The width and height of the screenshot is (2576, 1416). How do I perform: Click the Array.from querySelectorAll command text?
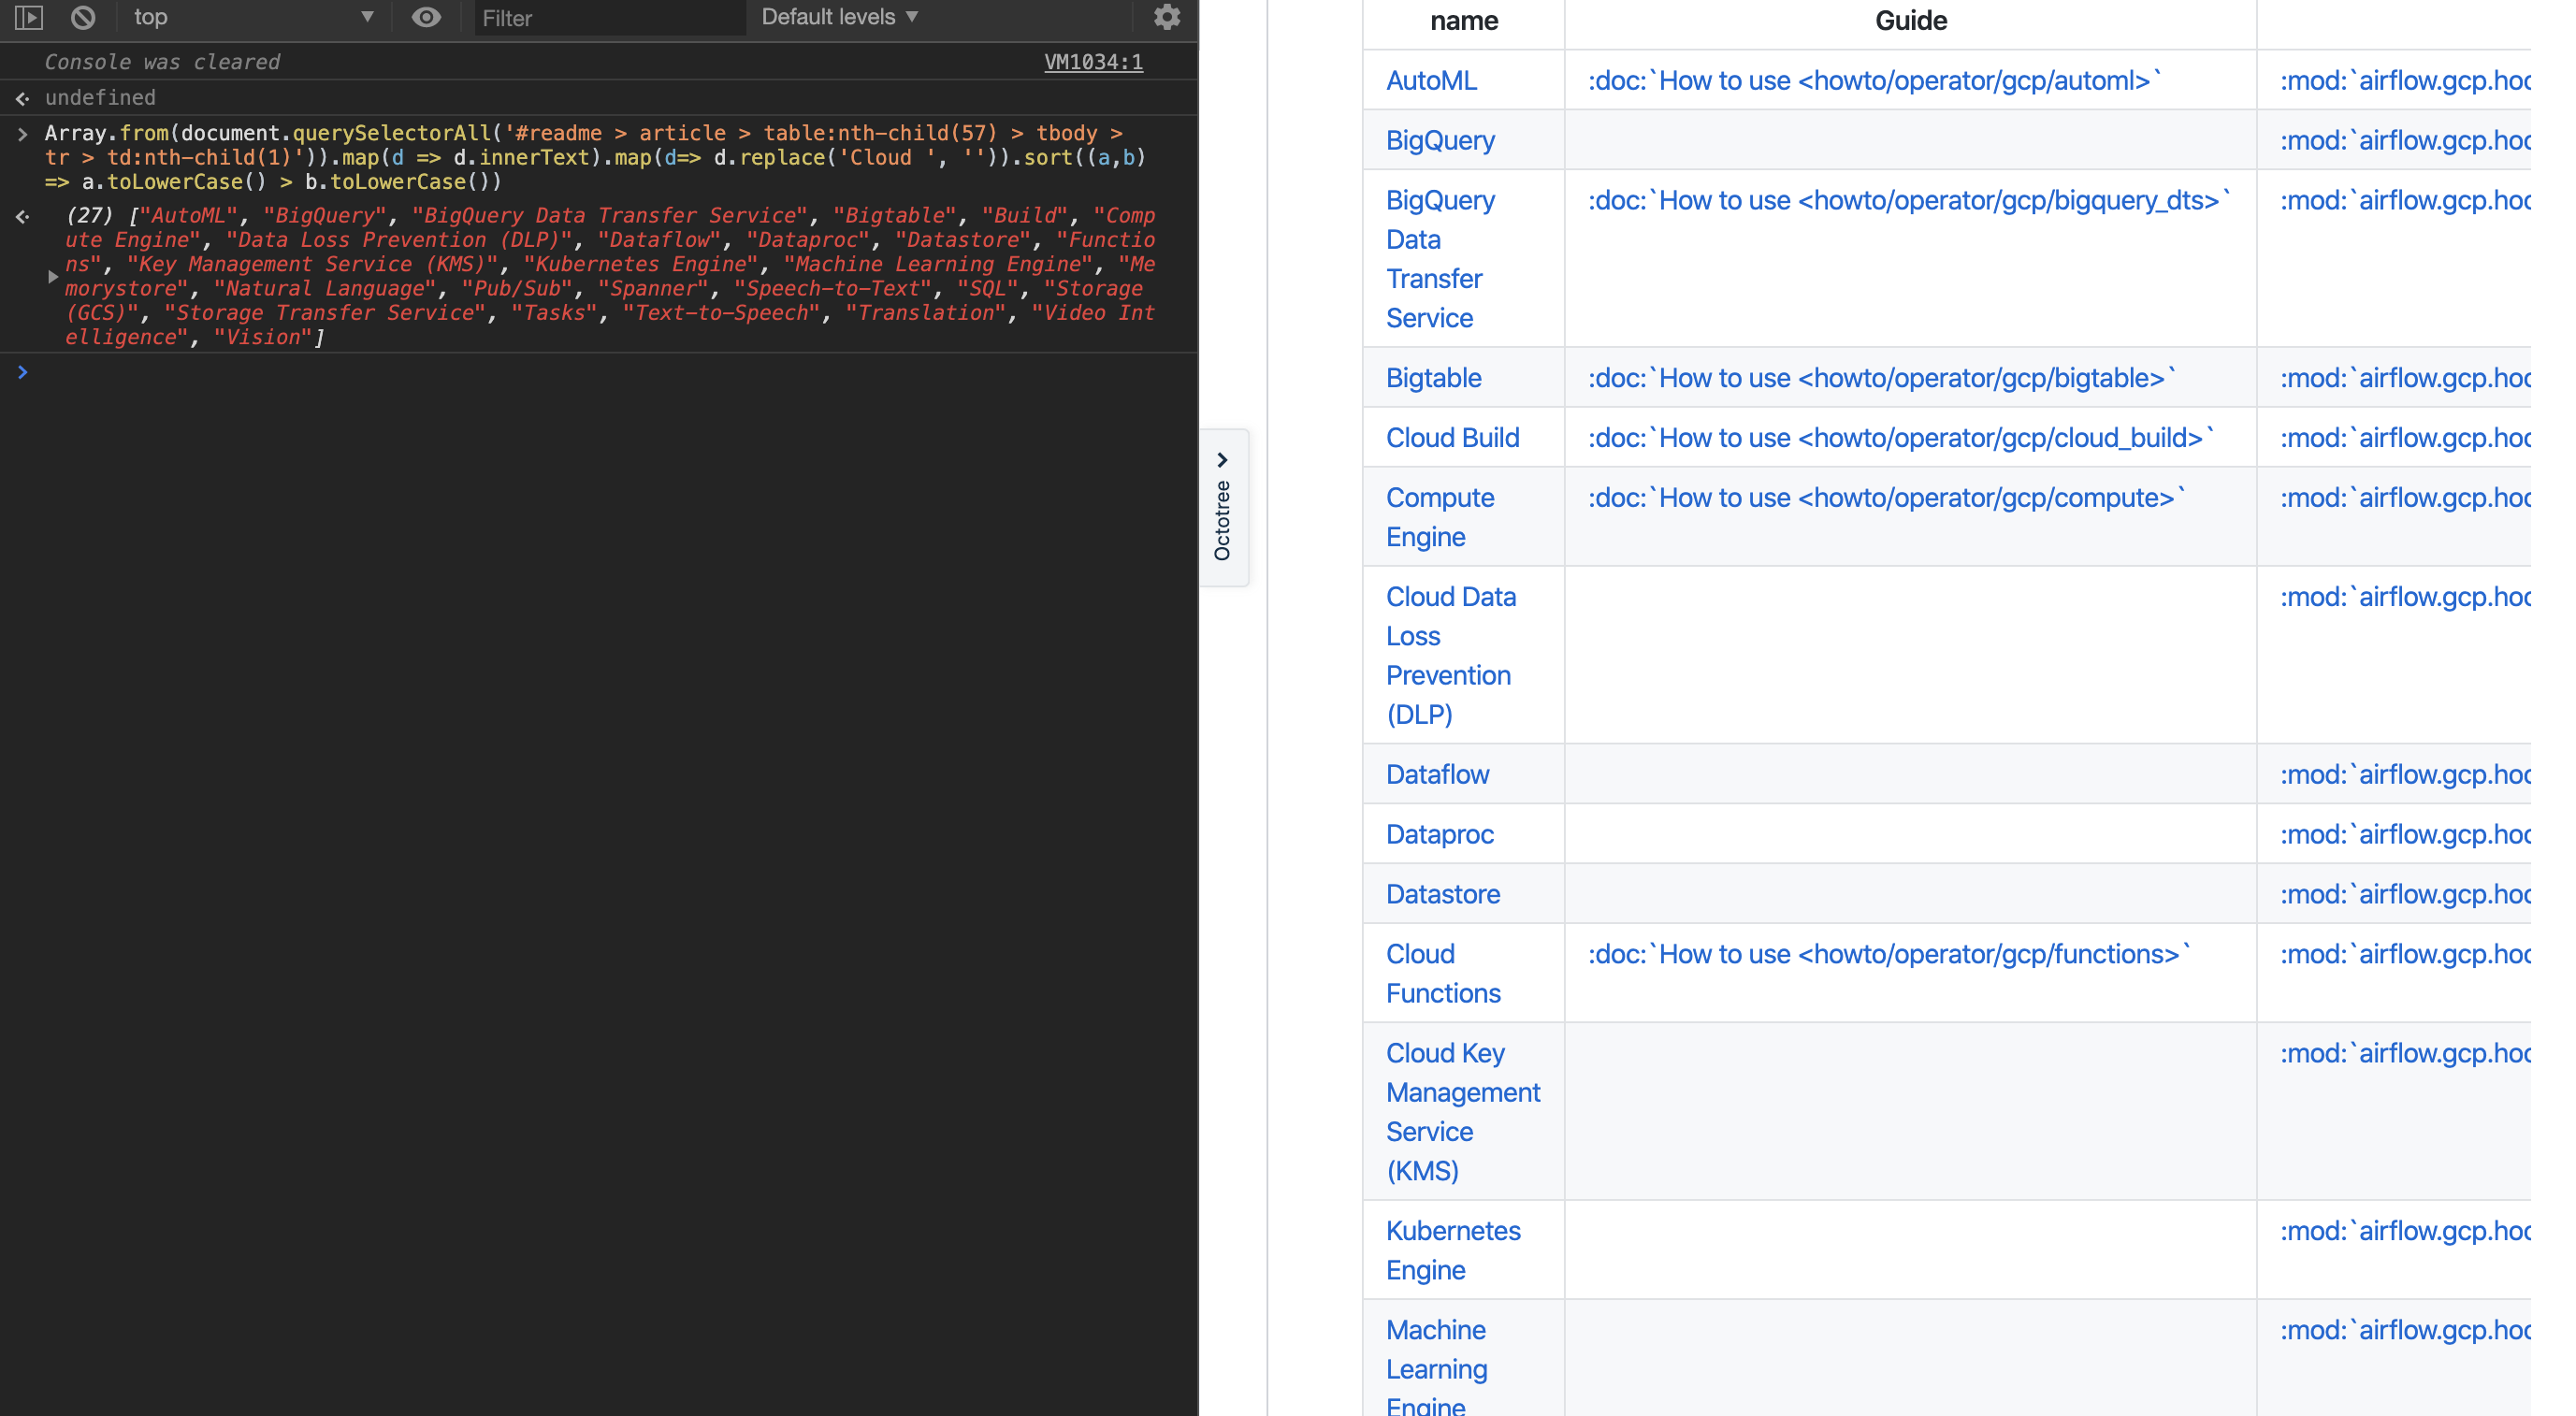coord(595,157)
